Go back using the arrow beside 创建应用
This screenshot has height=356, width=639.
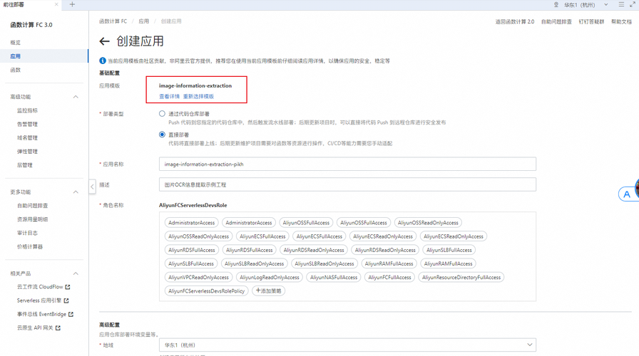tap(104, 41)
